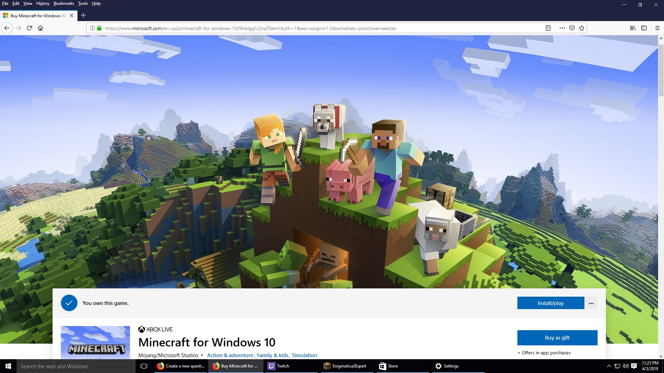Click the ownership checkmark icon
The height and width of the screenshot is (373, 664).
pos(68,303)
